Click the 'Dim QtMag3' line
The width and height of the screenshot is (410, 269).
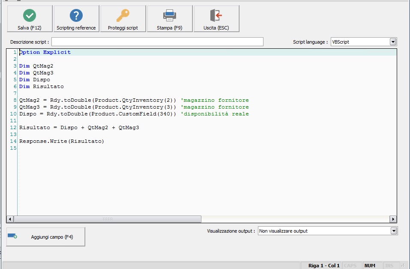[36, 73]
